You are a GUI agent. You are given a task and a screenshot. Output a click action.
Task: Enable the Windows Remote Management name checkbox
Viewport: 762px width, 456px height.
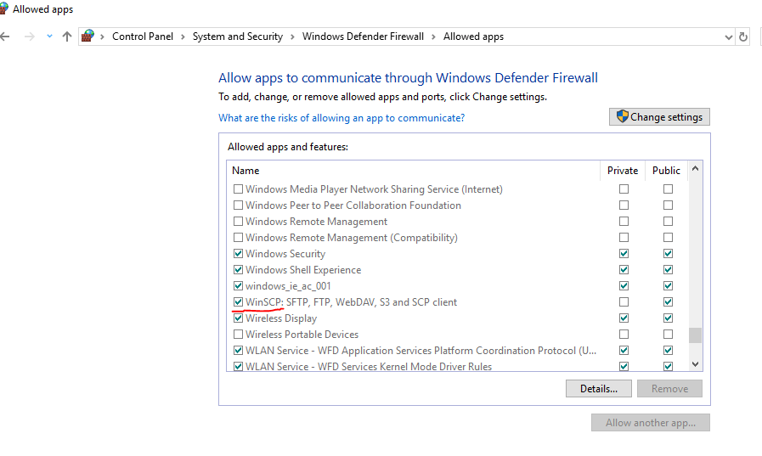tap(238, 222)
